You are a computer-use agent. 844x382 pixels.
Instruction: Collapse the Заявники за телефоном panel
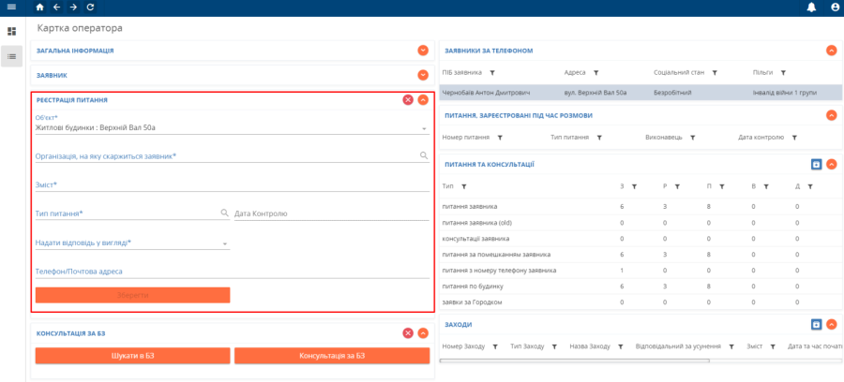tap(831, 51)
